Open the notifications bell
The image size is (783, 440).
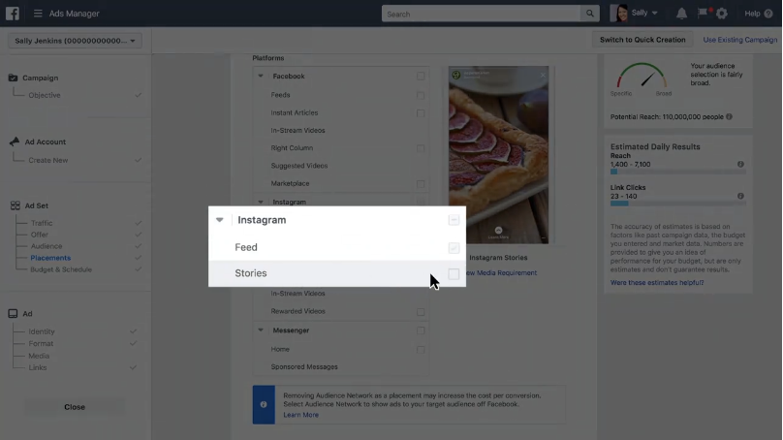coord(681,14)
